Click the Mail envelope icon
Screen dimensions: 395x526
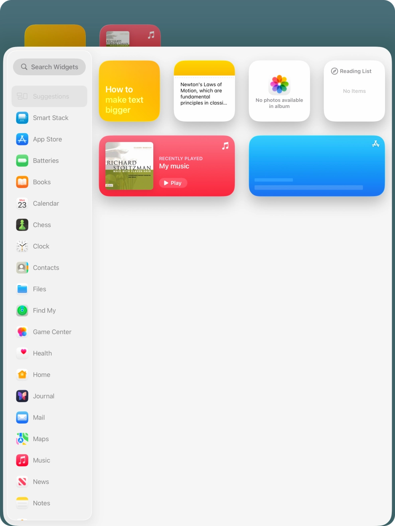22,418
